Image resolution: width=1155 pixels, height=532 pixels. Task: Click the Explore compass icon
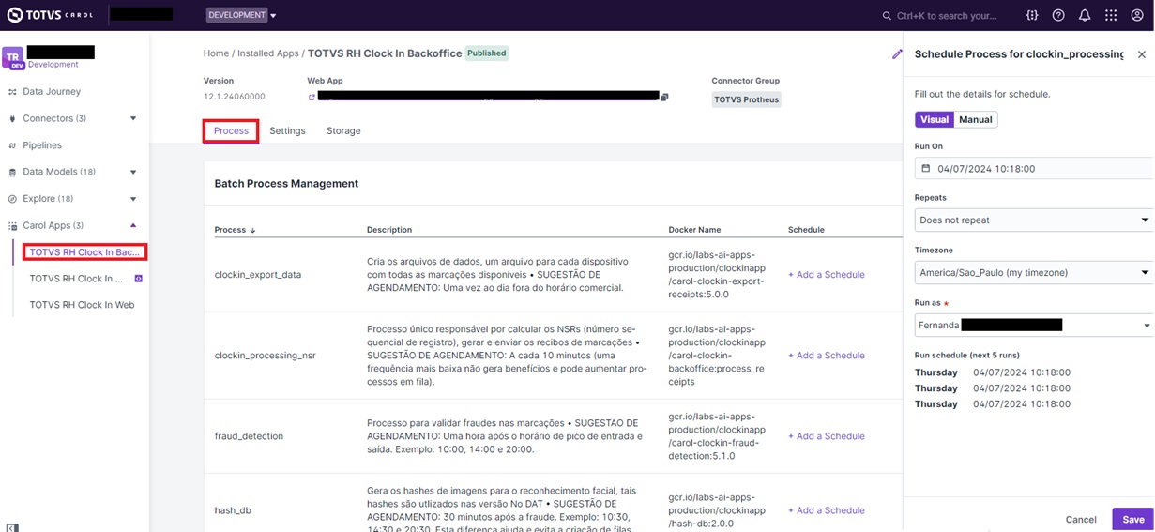pos(12,199)
